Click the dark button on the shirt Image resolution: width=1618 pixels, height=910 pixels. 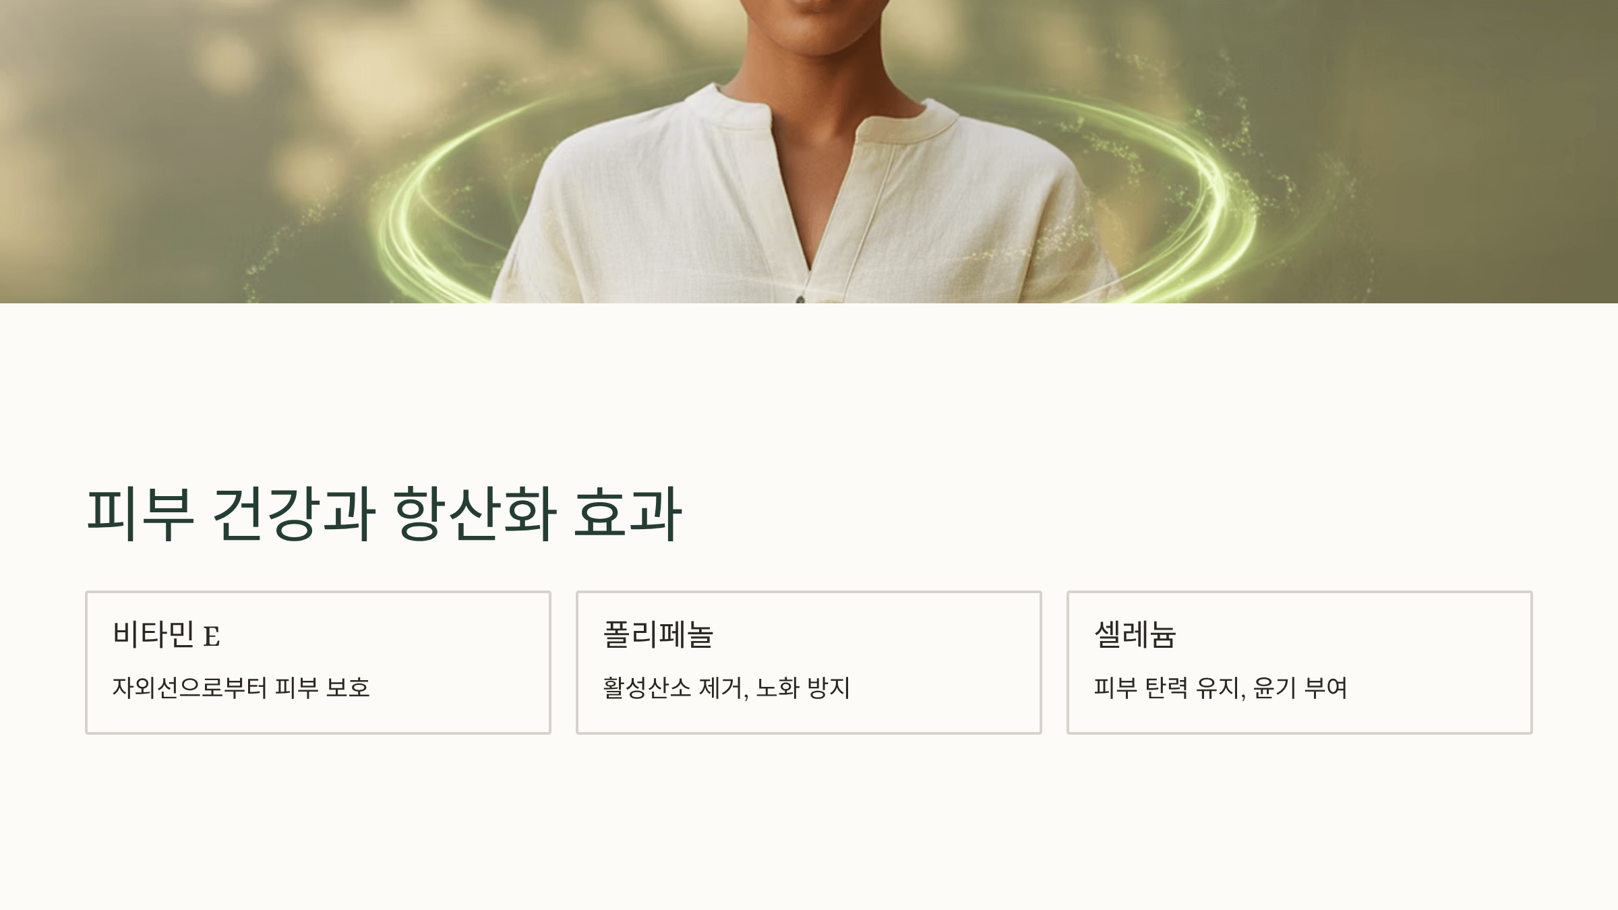800,299
